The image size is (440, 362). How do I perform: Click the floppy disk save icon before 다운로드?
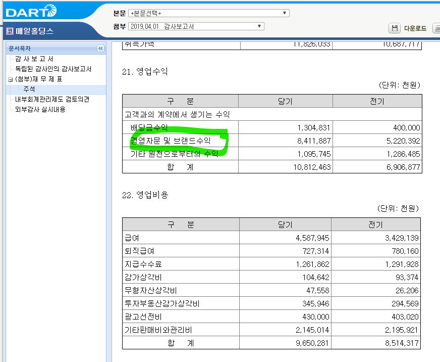(x=395, y=28)
